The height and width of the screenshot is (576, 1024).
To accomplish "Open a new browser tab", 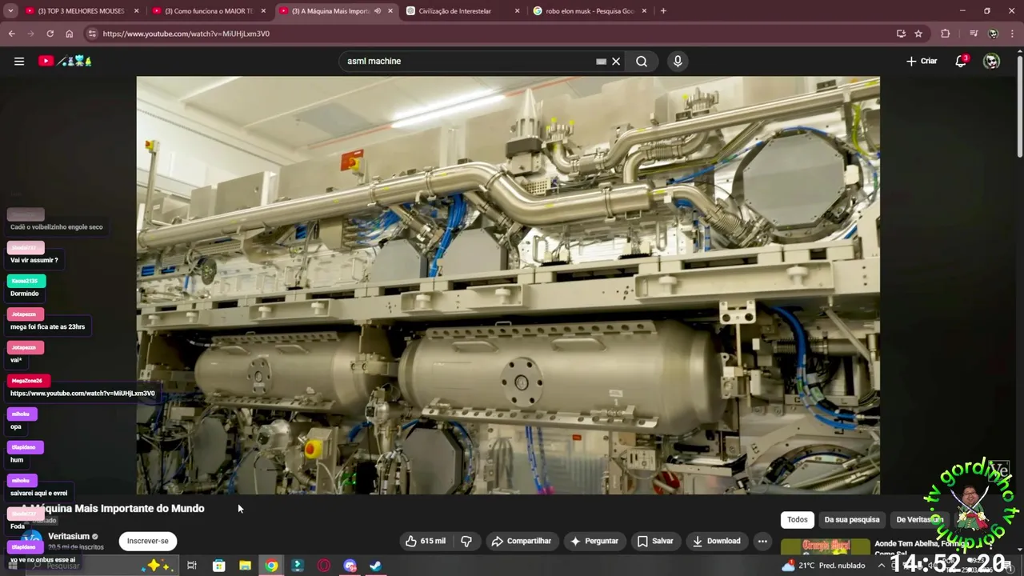I will click(663, 11).
